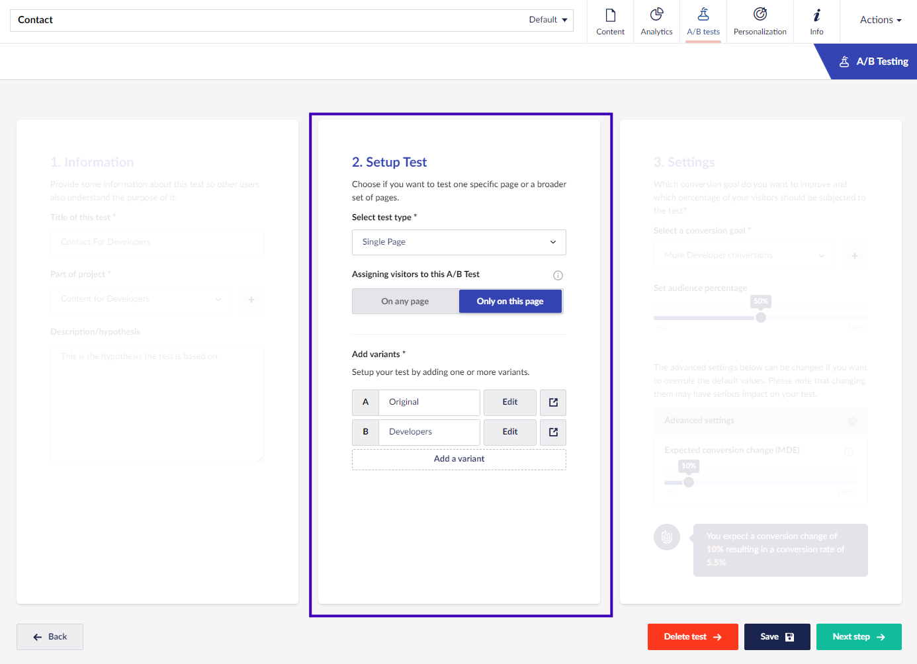Open Original variant in new window icon
Viewport: 917px width, 664px height.
point(553,402)
